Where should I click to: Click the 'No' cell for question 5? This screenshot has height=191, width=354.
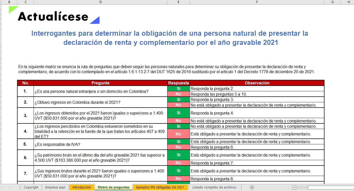coord(178,147)
